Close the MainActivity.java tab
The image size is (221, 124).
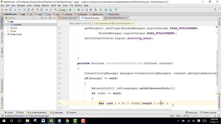[x=101, y=18]
